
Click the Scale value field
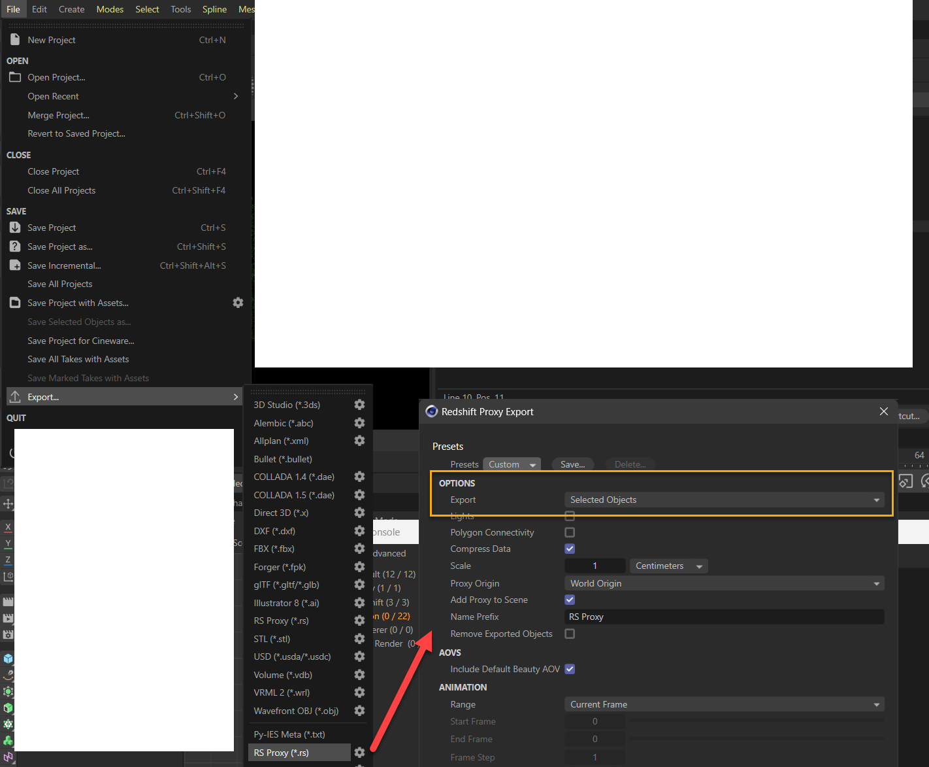pyautogui.click(x=595, y=566)
